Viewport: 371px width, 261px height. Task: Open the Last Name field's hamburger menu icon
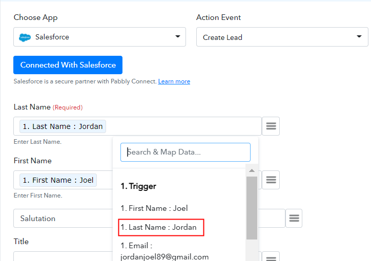tap(271, 126)
